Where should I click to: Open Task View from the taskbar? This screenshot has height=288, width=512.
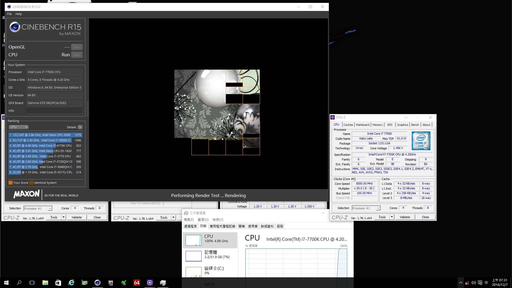(x=32, y=283)
